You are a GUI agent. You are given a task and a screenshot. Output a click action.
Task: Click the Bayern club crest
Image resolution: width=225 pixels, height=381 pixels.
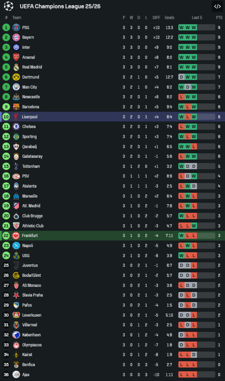(x=16, y=37)
